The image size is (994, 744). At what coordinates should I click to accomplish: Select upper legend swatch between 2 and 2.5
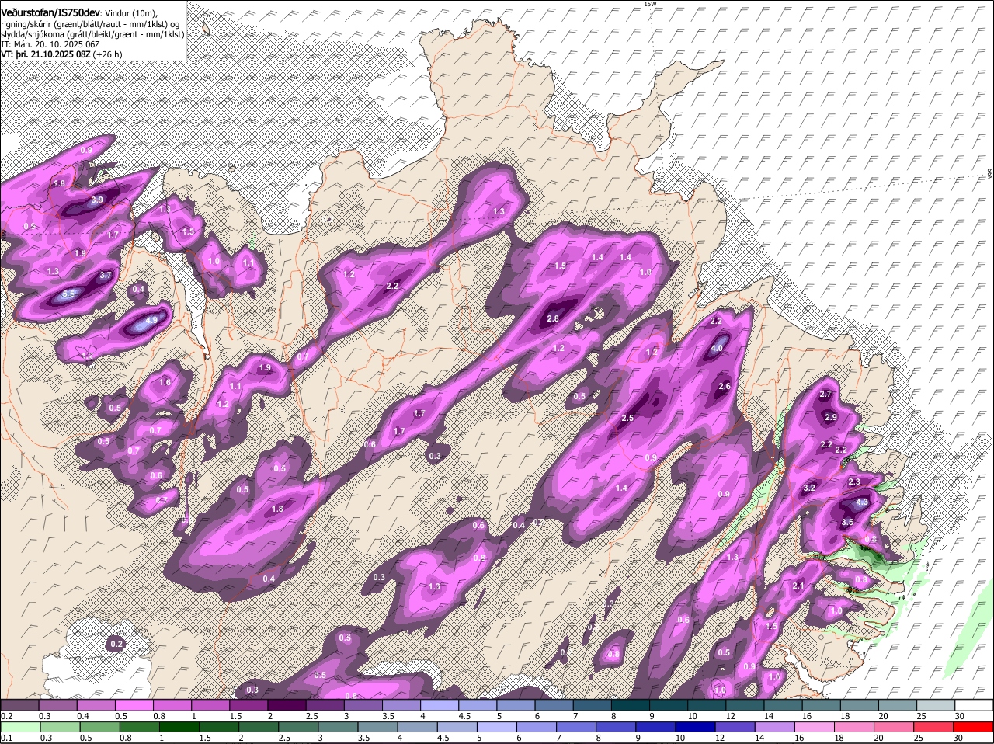pyautogui.click(x=287, y=704)
